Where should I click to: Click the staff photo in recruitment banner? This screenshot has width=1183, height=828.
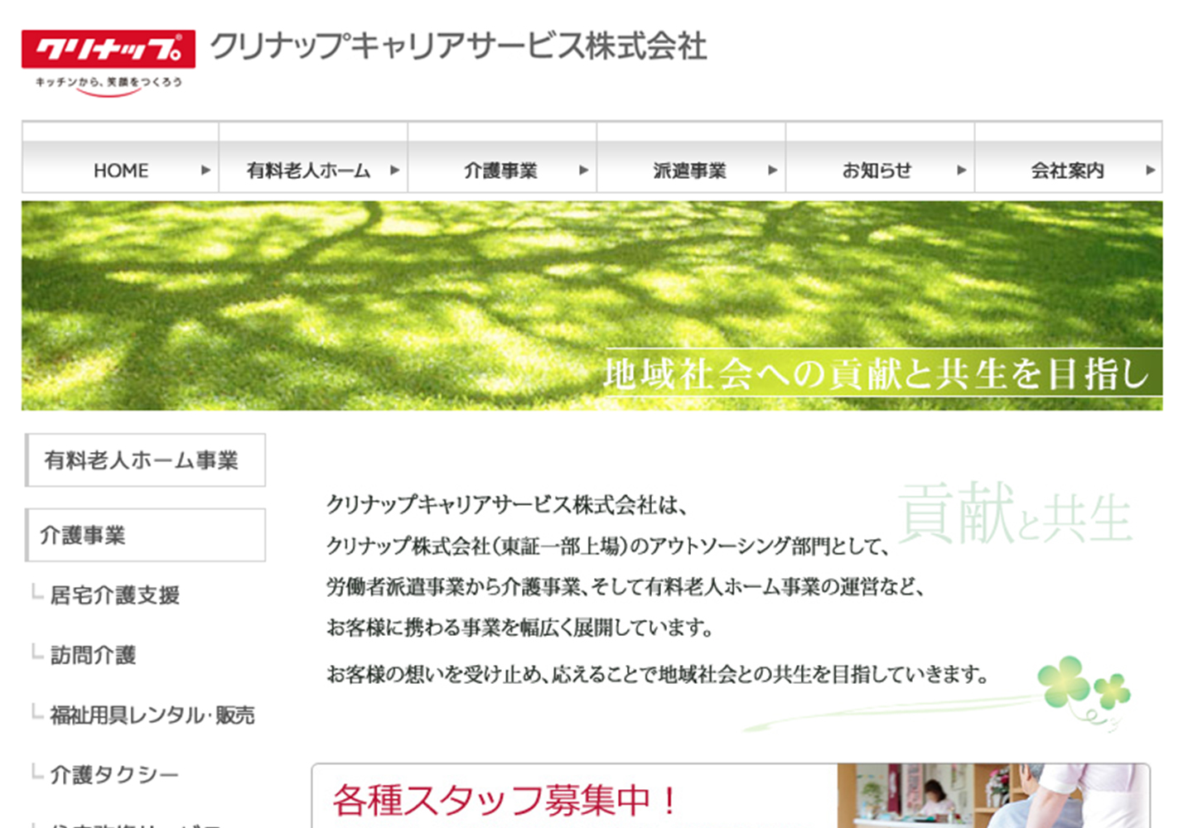[x=992, y=796]
